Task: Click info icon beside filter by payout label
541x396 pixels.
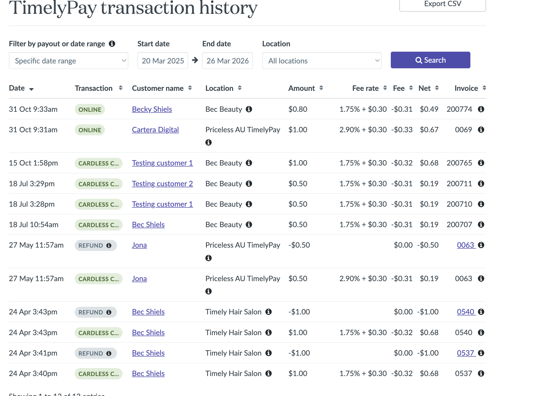Action: tap(112, 44)
